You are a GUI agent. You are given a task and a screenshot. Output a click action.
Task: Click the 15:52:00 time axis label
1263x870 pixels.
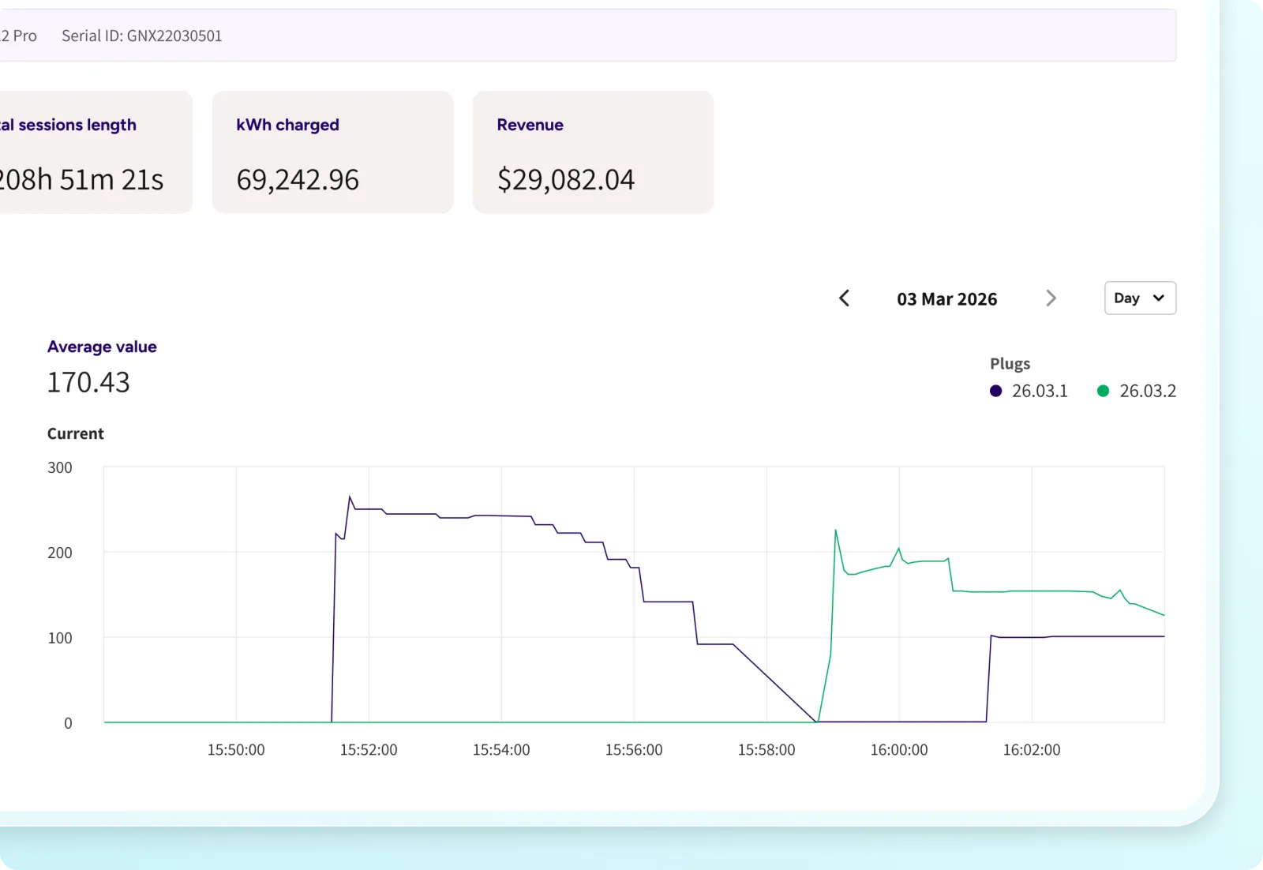369,750
